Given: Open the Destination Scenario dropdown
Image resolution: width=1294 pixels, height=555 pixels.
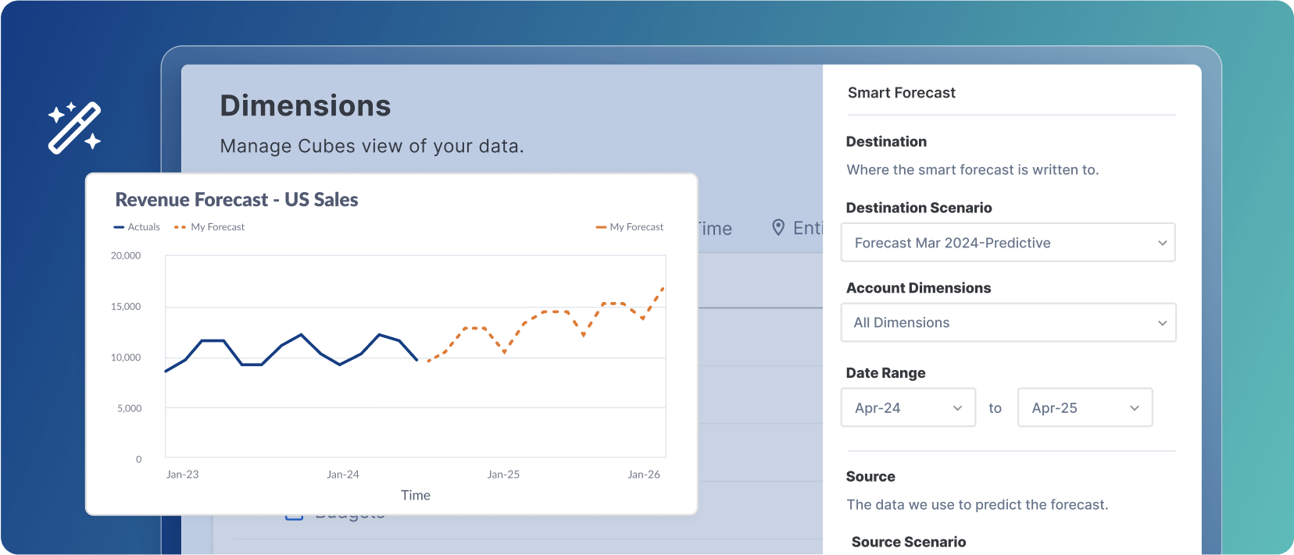Looking at the screenshot, I should (1007, 243).
